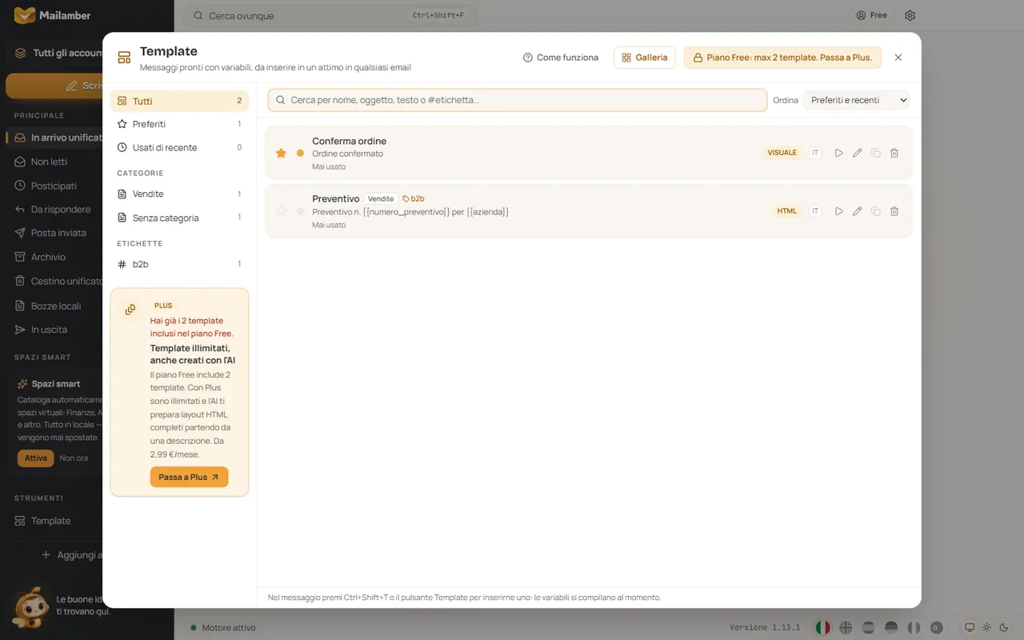1024x640 pixels.
Task: Open the Come funziona help
Action: tap(561, 58)
